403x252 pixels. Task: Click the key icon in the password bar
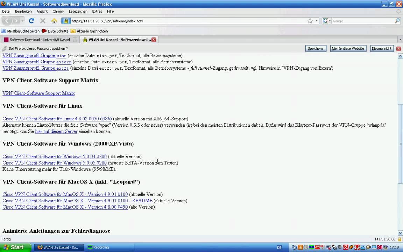click(4, 49)
